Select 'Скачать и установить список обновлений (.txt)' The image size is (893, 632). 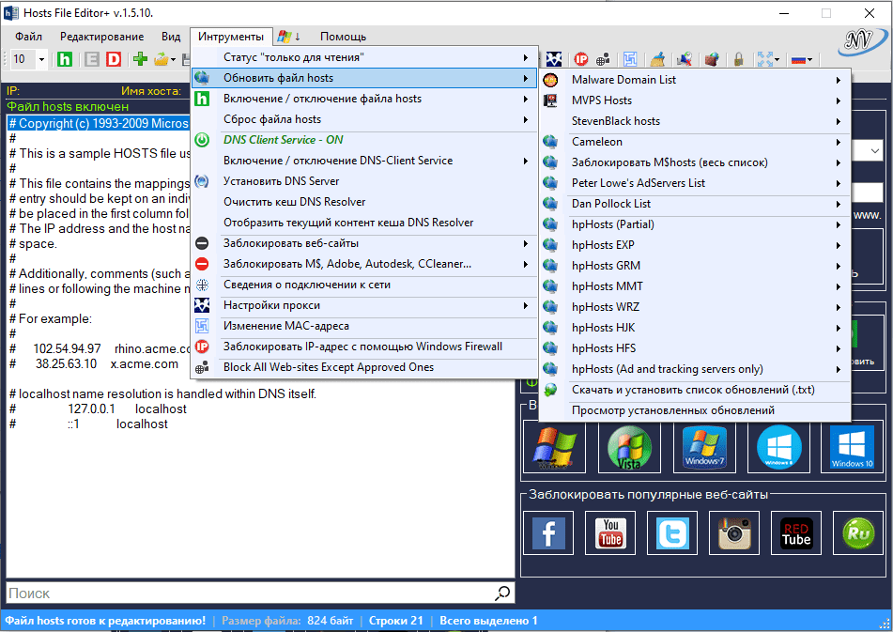tap(695, 390)
